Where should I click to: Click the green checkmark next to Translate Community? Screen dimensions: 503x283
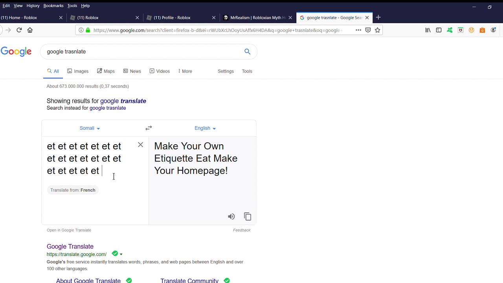point(227,280)
